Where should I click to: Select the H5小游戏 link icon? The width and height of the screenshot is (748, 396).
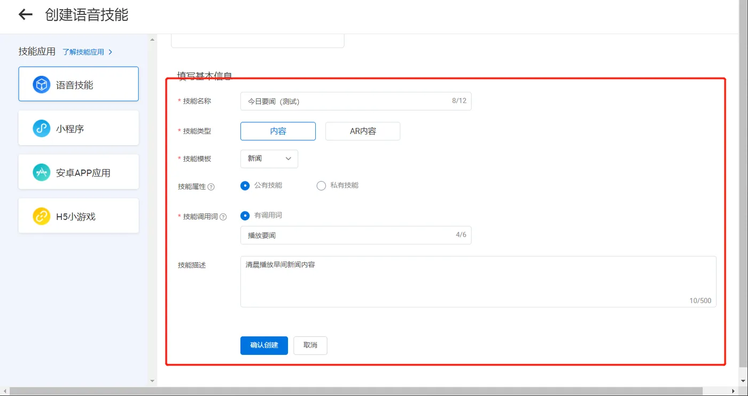(x=42, y=216)
